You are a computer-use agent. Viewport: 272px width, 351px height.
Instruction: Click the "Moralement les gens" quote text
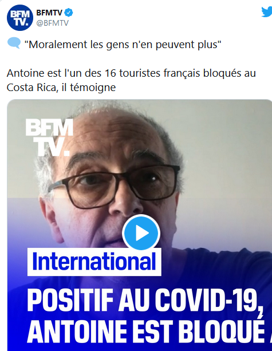coord(123,44)
